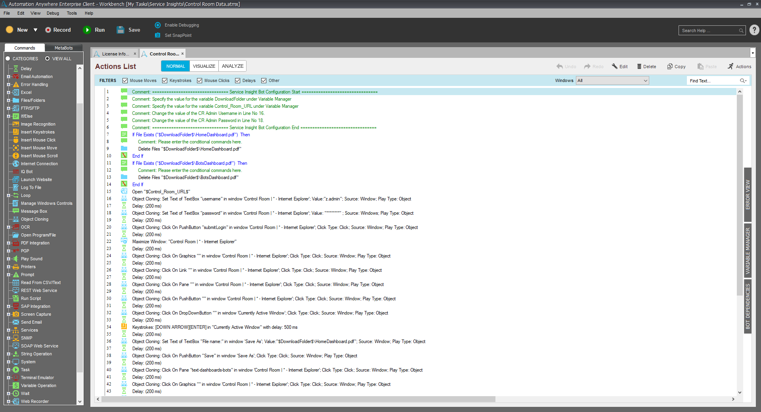Click the Find Text search field

click(x=713, y=81)
